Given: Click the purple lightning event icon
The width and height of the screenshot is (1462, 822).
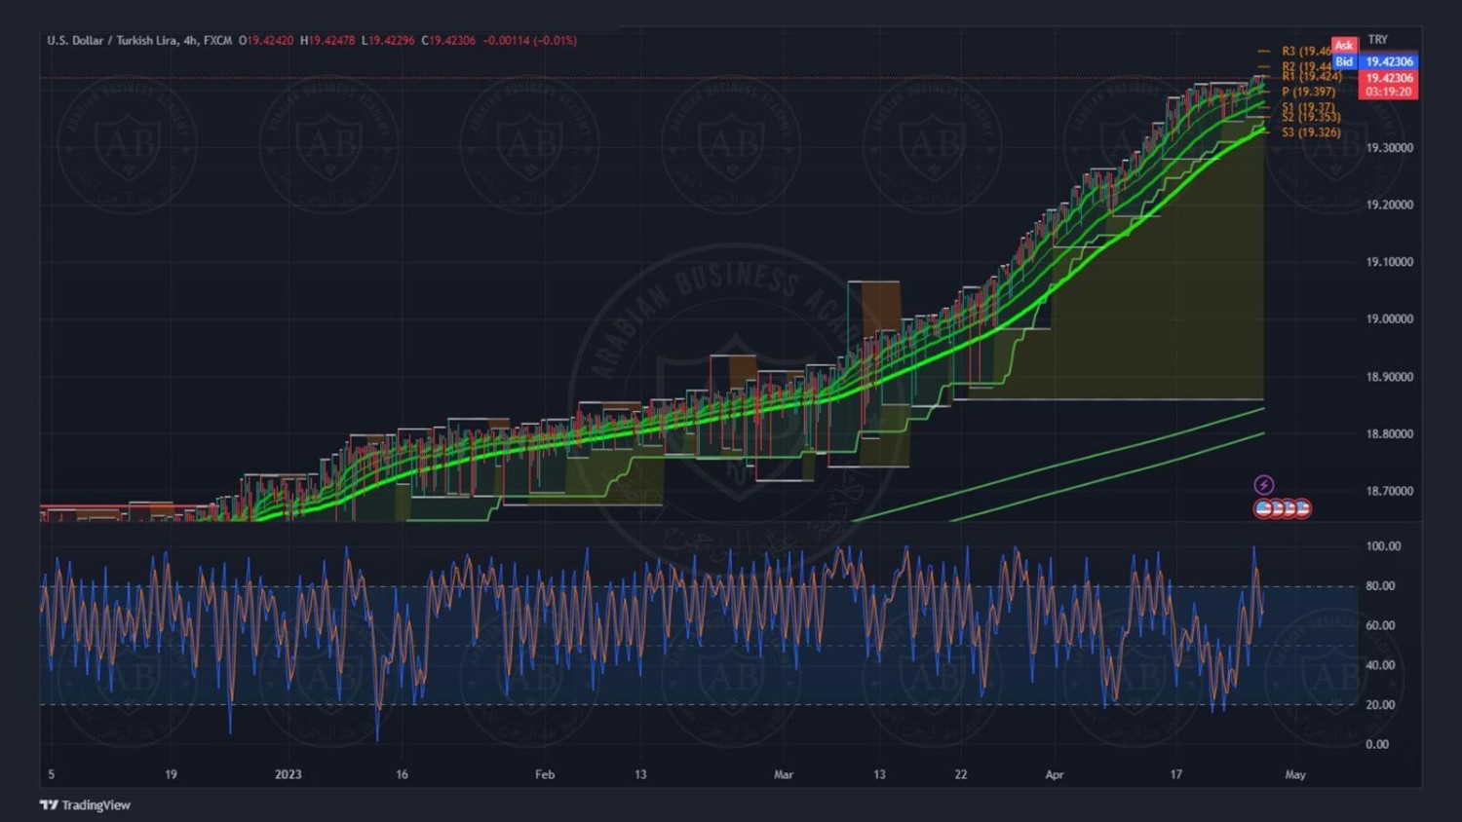Looking at the screenshot, I should click(x=1263, y=485).
